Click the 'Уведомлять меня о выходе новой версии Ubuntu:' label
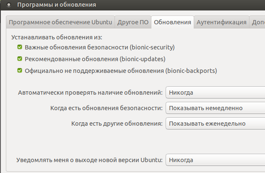This screenshot has width=265, height=173. (x=89, y=160)
